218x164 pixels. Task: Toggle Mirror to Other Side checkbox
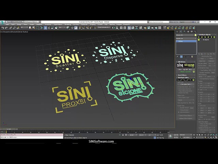199,124
